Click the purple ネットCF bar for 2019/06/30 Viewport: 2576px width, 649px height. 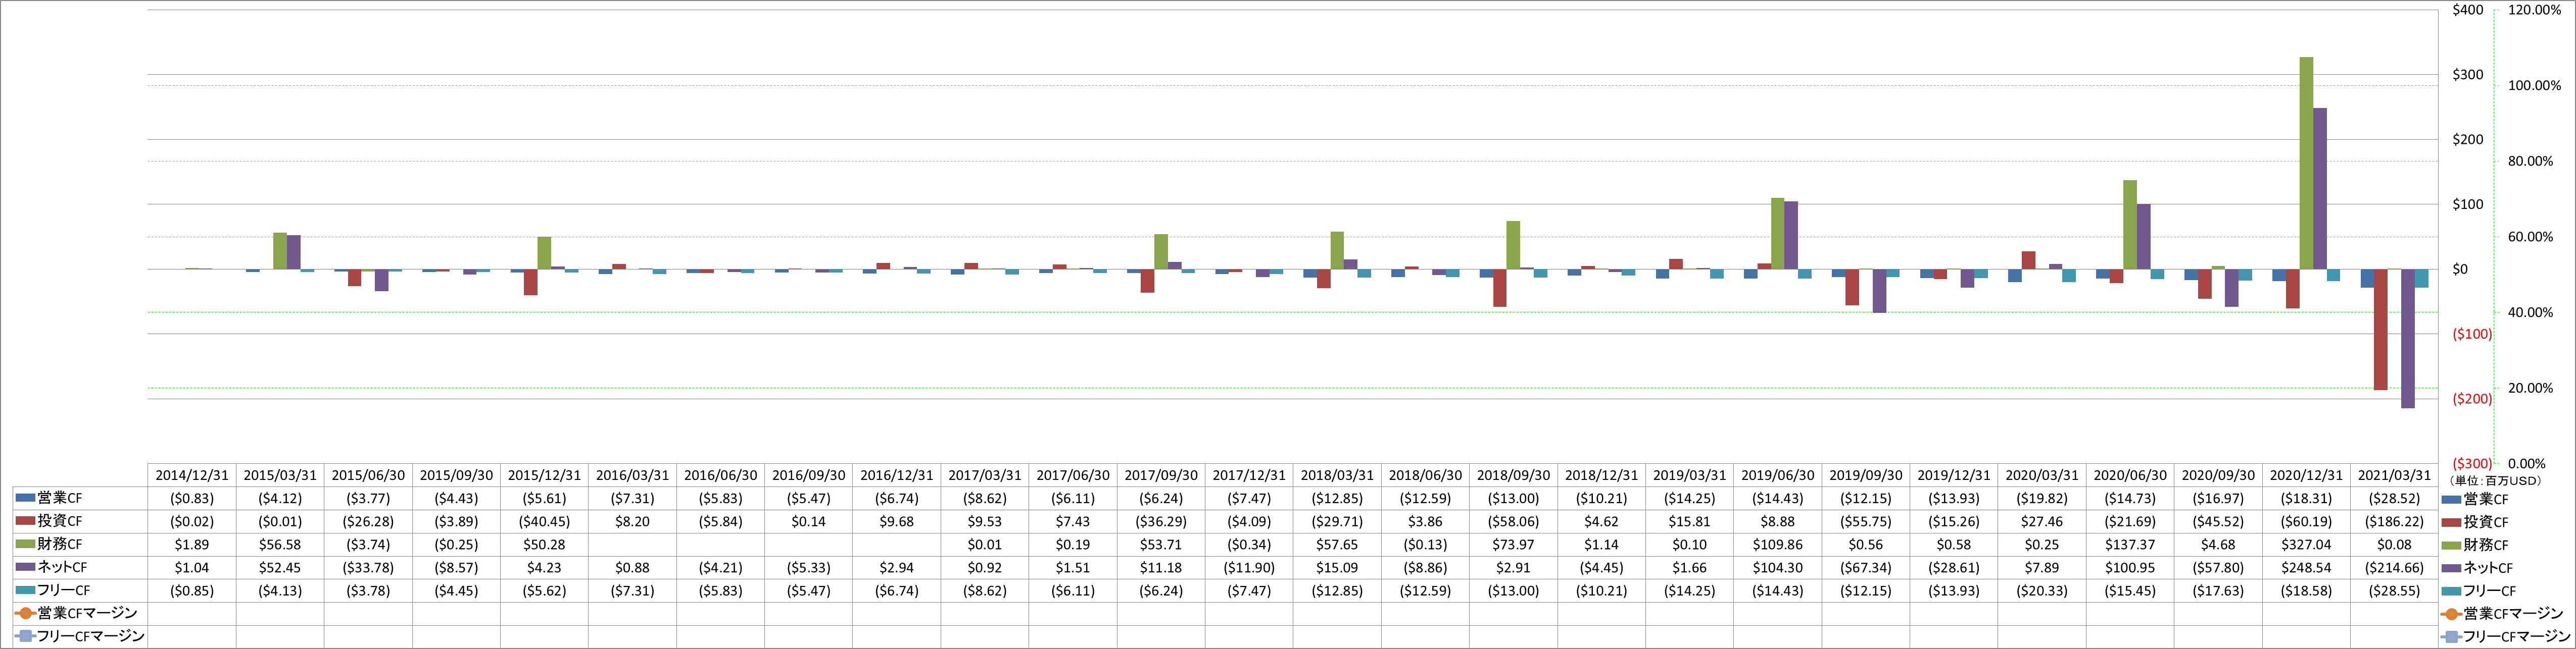(x=1791, y=236)
